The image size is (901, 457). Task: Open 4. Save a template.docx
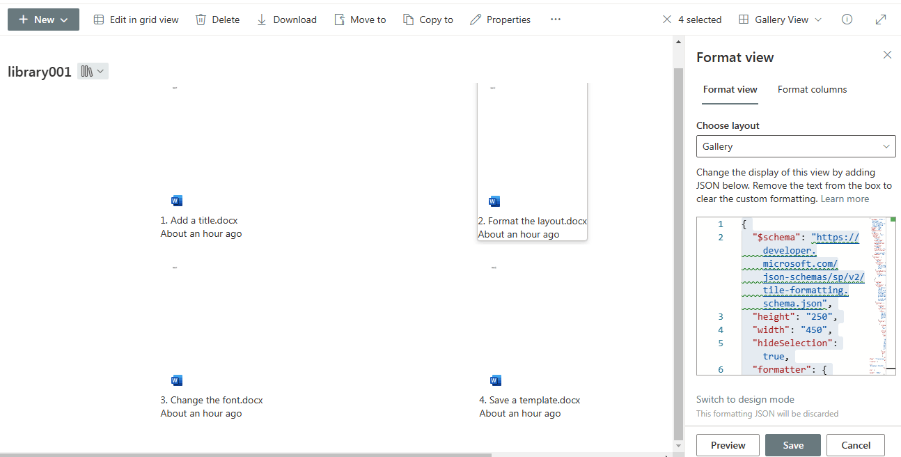[x=530, y=400]
